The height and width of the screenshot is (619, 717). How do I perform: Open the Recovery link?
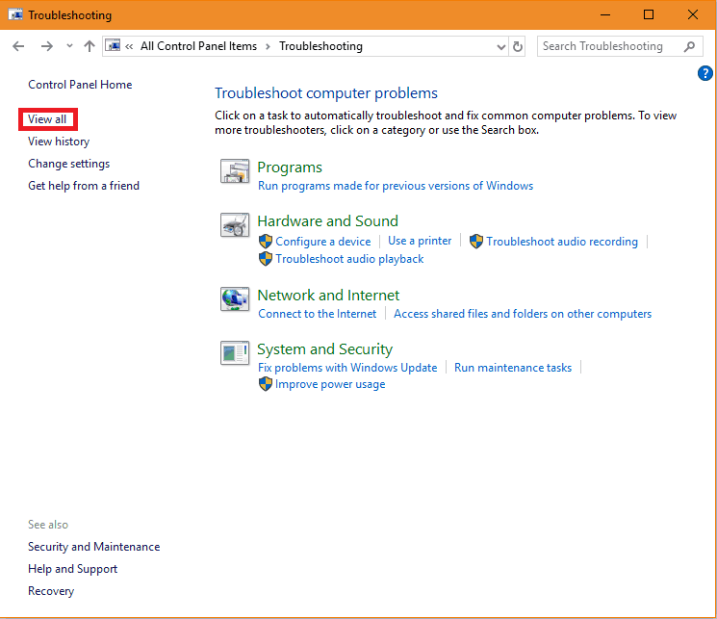51,591
